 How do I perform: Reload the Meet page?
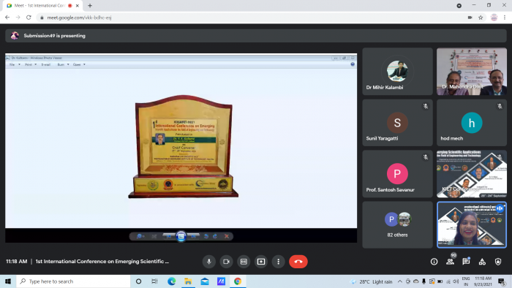(x=29, y=18)
